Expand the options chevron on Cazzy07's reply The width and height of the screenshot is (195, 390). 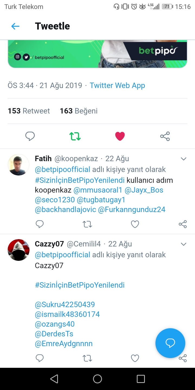point(184,244)
